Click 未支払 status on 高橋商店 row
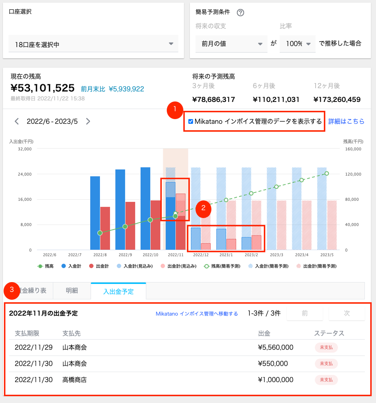 [326, 380]
